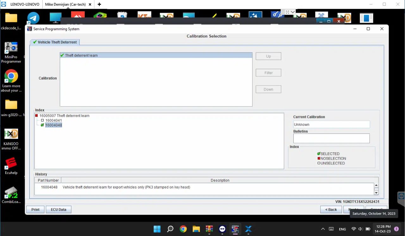Check the 16004041 calibration checkbox
The image size is (405, 236).
pos(42,120)
